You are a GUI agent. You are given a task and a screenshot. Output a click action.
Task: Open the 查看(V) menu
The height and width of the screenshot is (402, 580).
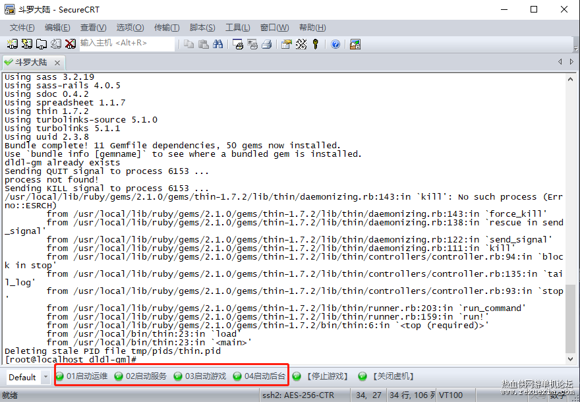[93, 28]
